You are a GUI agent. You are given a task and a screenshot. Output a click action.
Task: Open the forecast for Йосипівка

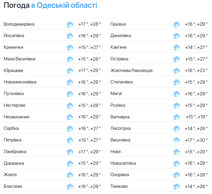tap(15, 35)
